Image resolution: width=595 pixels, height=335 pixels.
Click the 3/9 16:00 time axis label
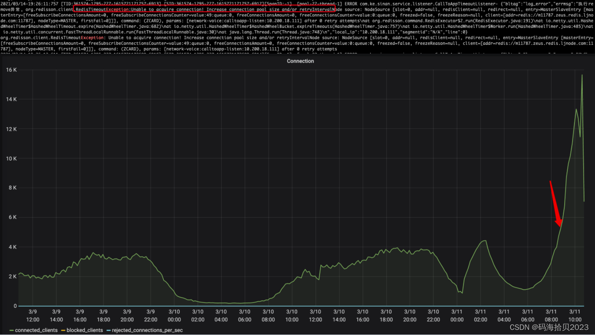click(x=80, y=316)
